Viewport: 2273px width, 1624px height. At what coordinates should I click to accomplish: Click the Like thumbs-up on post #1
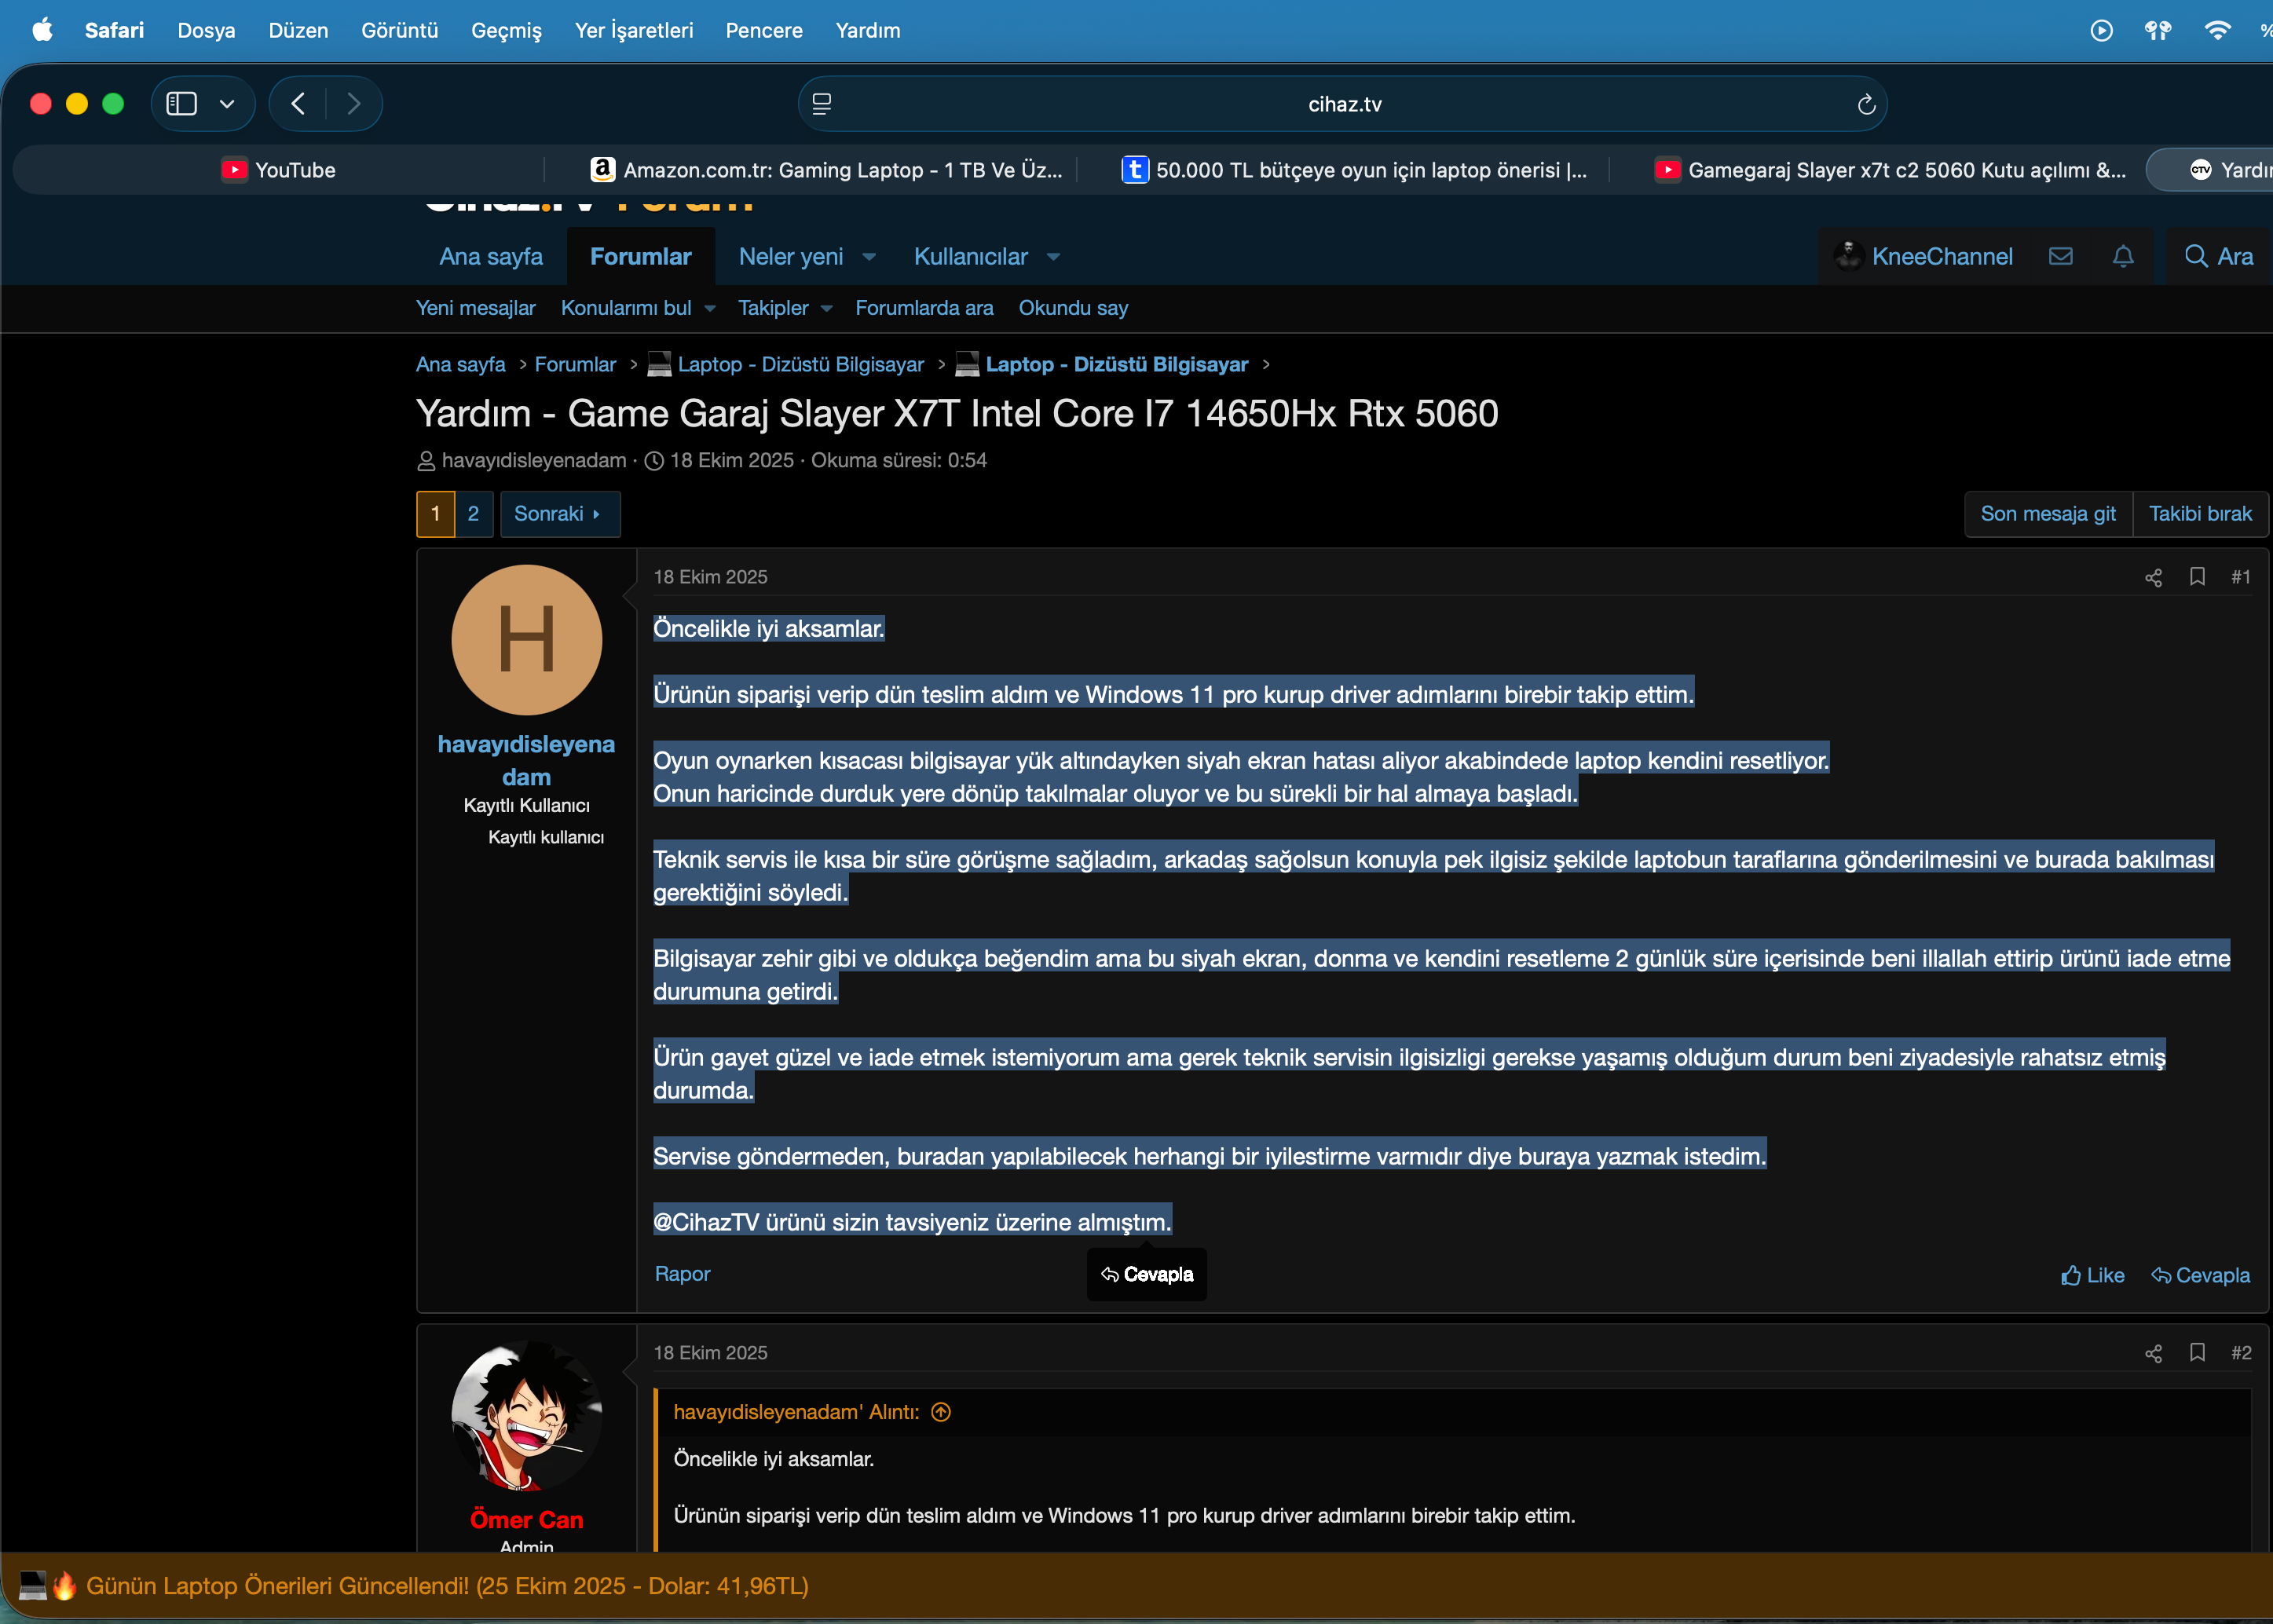(x=2092, y=1275)
